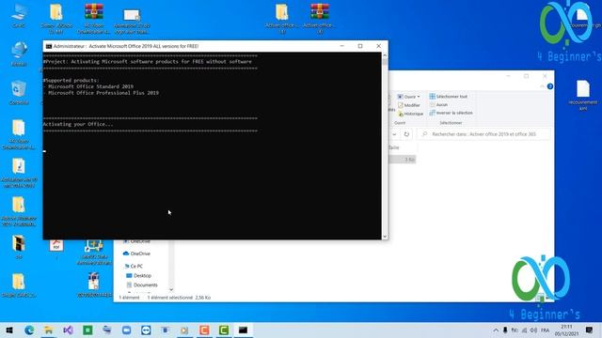
Task: Click the Start button in taskbar
Action: click(x=9, y=330)
